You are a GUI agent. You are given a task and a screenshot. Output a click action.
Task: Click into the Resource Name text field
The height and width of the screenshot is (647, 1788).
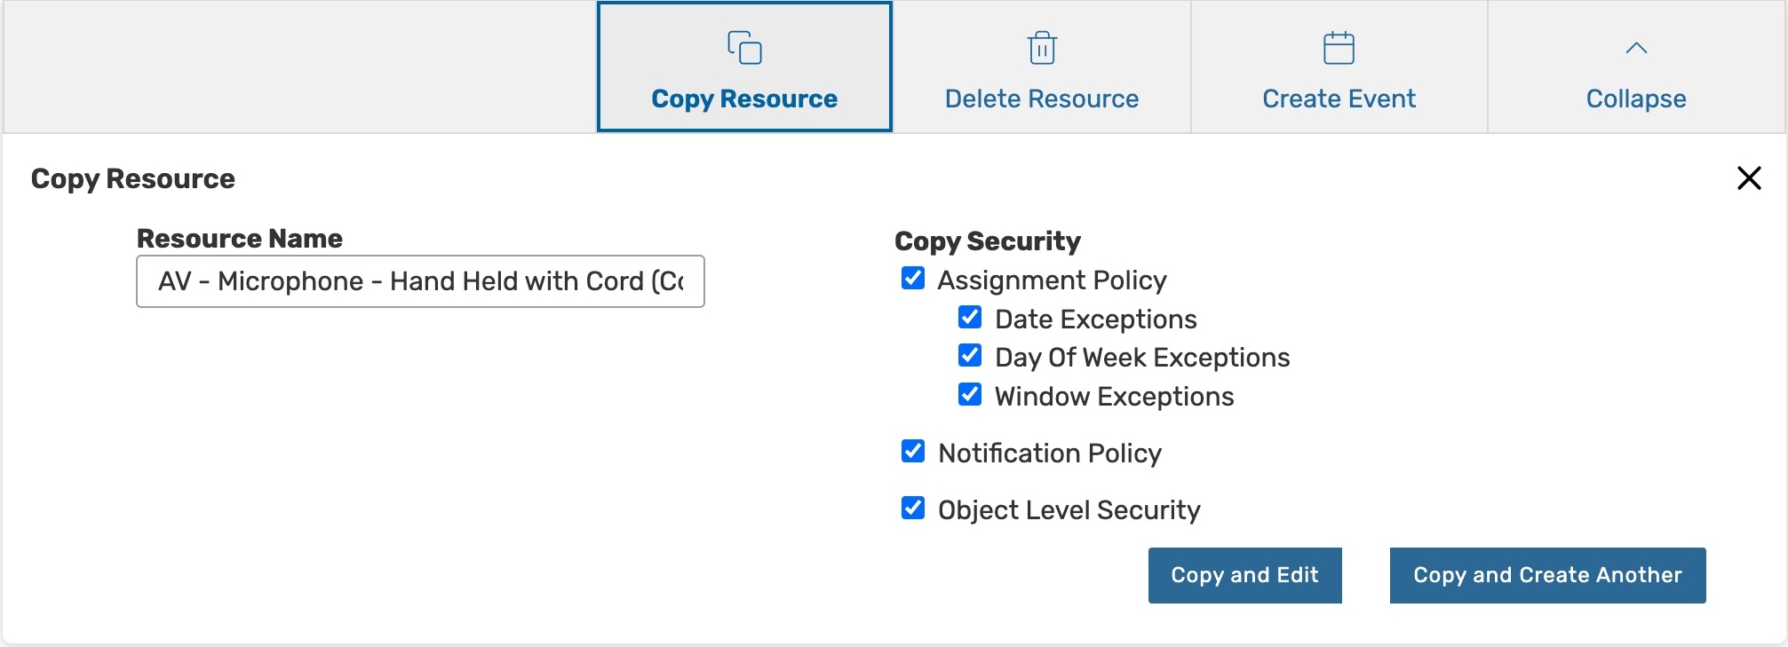tap(420, 281)
